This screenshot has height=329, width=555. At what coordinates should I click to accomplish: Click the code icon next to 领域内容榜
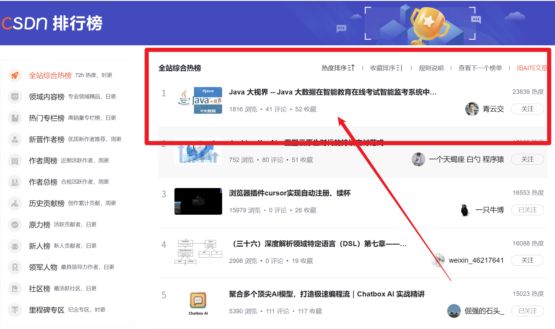point(15,97)
